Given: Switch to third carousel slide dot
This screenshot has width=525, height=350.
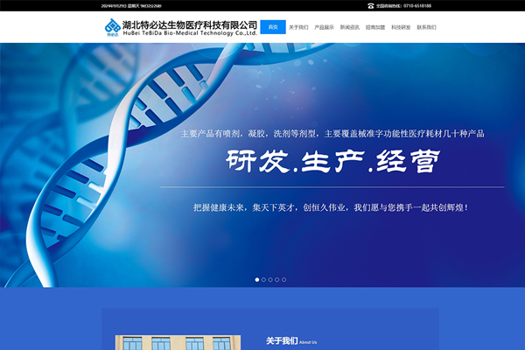Looking at the screenshot, I should [x=270, y=280].
